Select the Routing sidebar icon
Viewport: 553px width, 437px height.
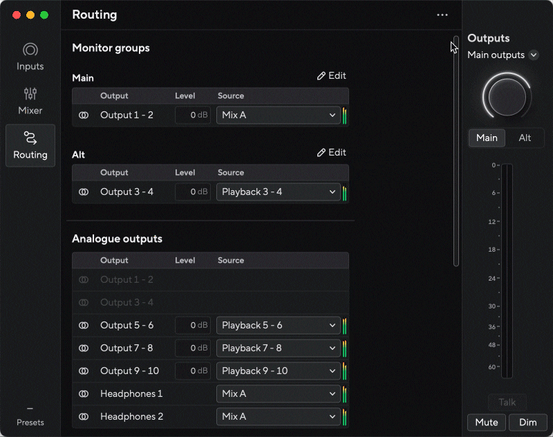[30, 145]
